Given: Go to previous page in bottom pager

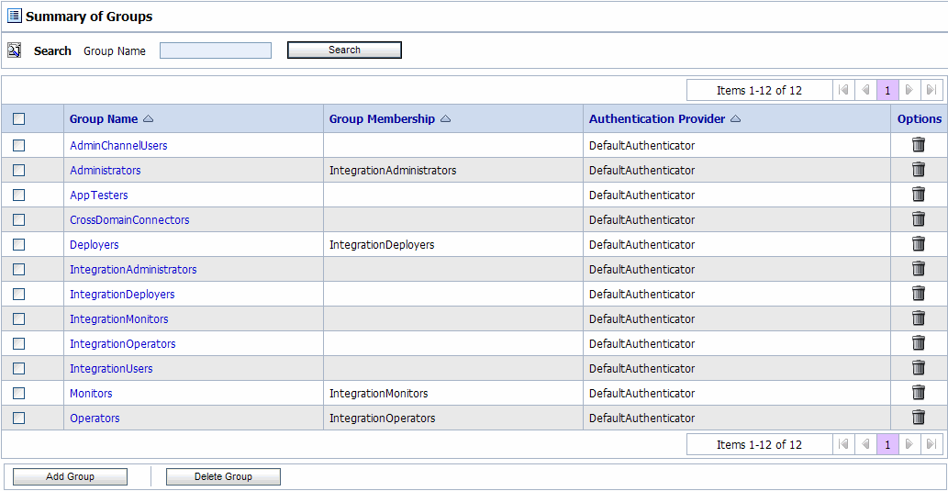Looking at the screenshot, I should coord(865,444).
